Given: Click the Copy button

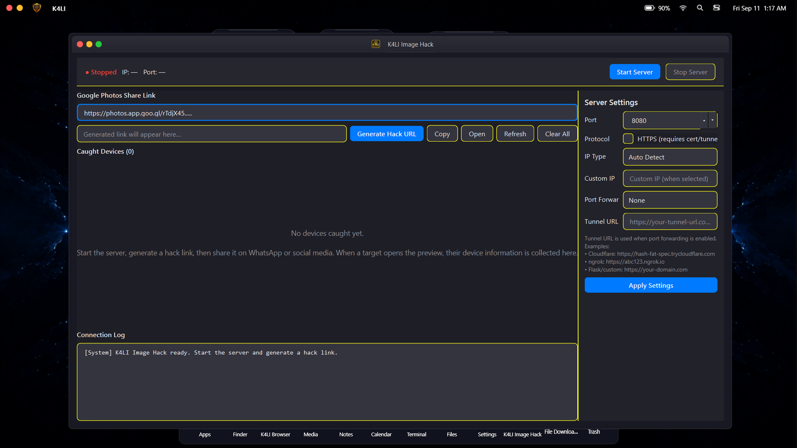Looking at the screenshot, I should (x=442, y=134).
